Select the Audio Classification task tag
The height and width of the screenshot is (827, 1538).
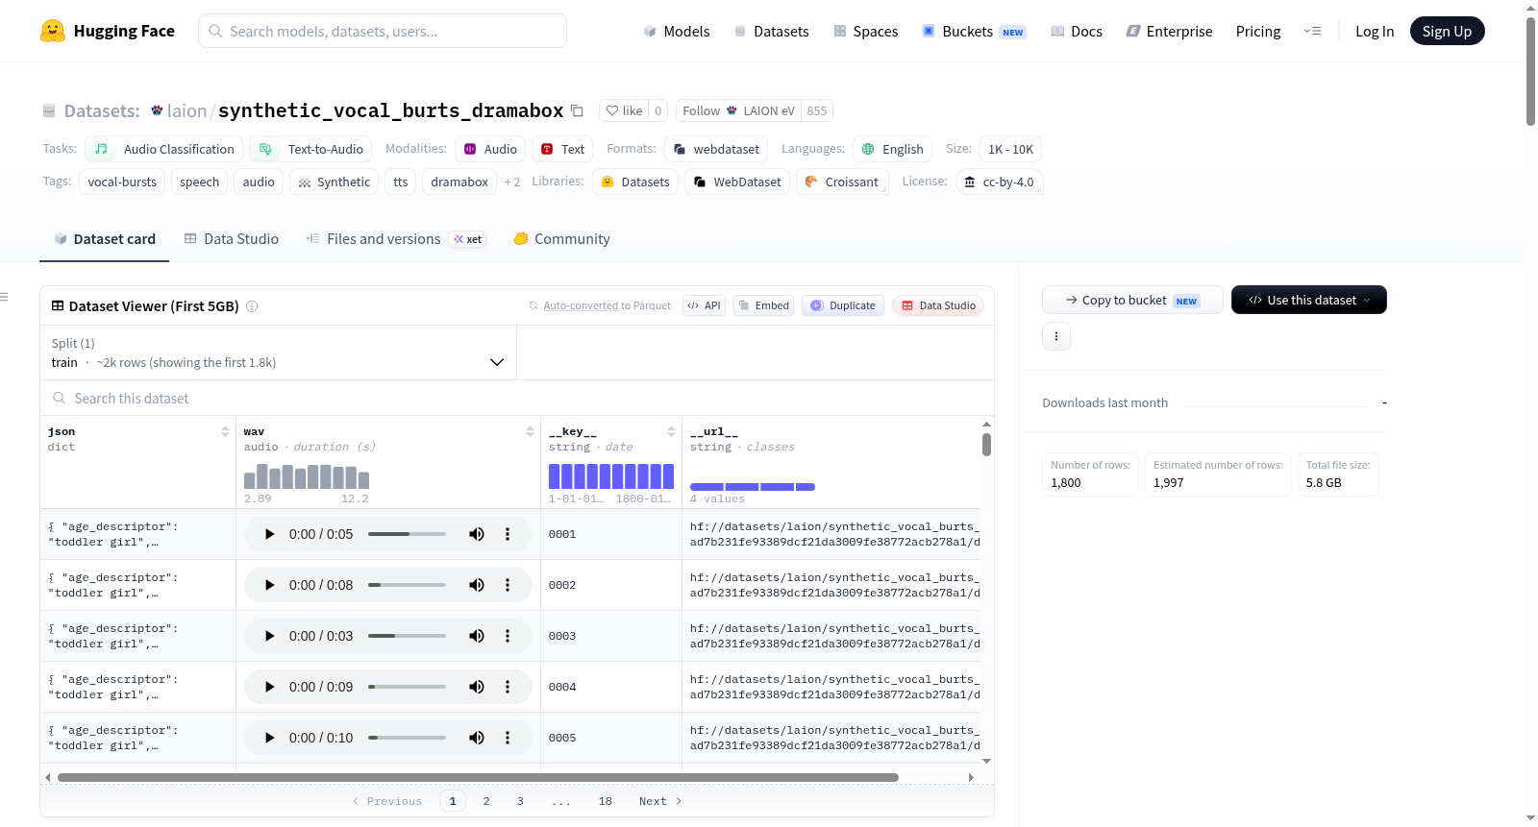coord(163,149)
